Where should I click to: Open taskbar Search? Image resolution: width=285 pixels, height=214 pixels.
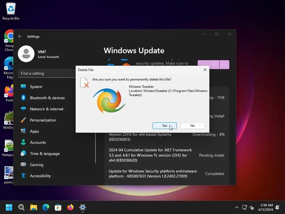pos(21,207)
